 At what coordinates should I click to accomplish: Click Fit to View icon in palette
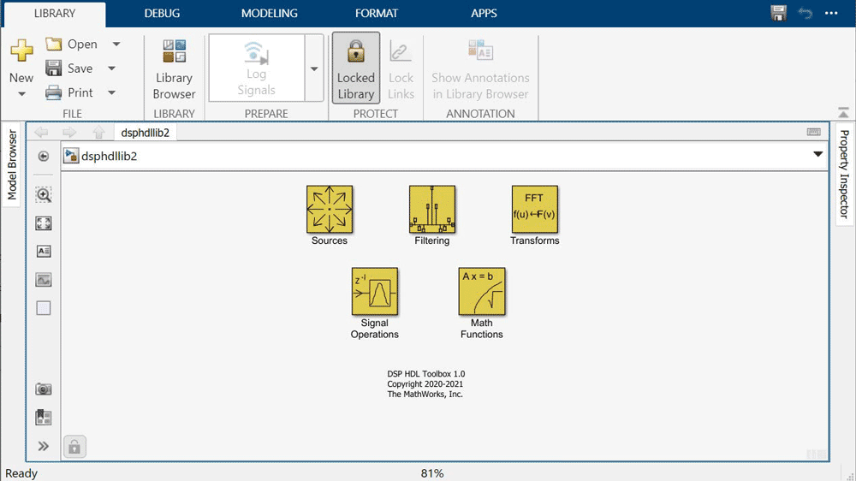click(x=44, y=223)
